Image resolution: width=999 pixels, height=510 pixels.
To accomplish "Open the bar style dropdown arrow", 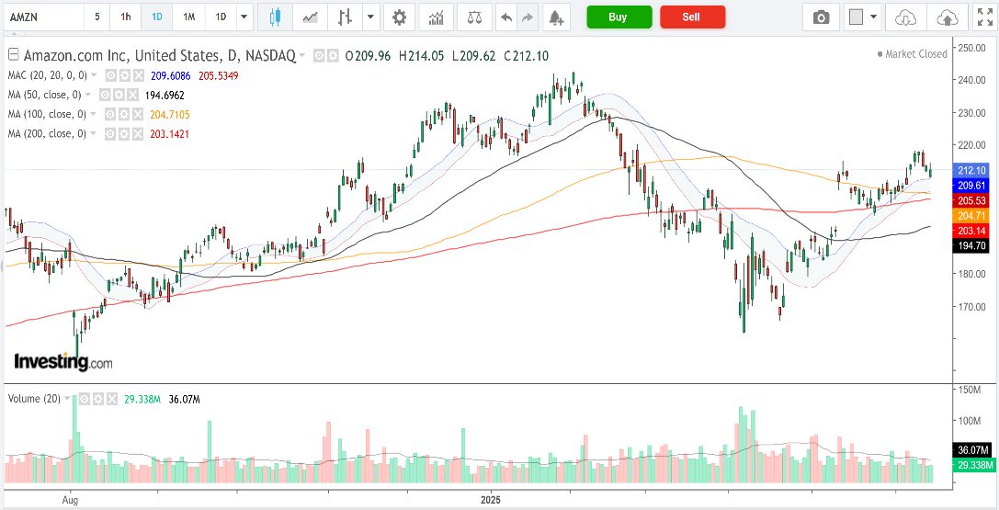I will (371, 17).
